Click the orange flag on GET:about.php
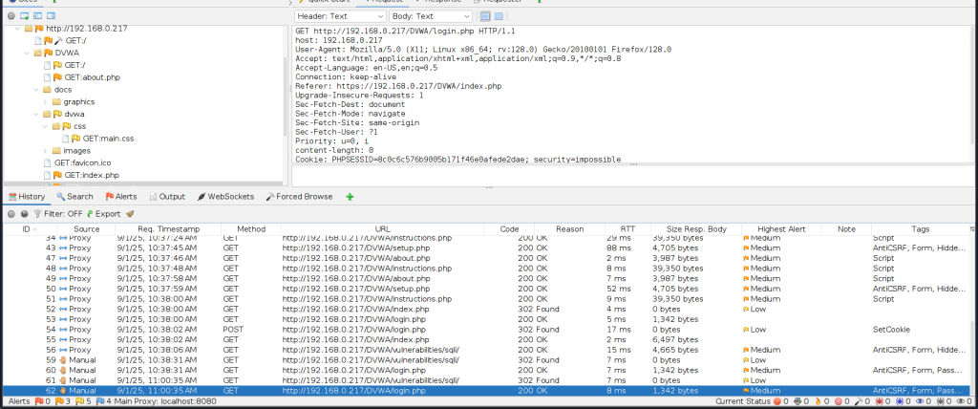The image size is (978, 409). [x=57, y=77]
